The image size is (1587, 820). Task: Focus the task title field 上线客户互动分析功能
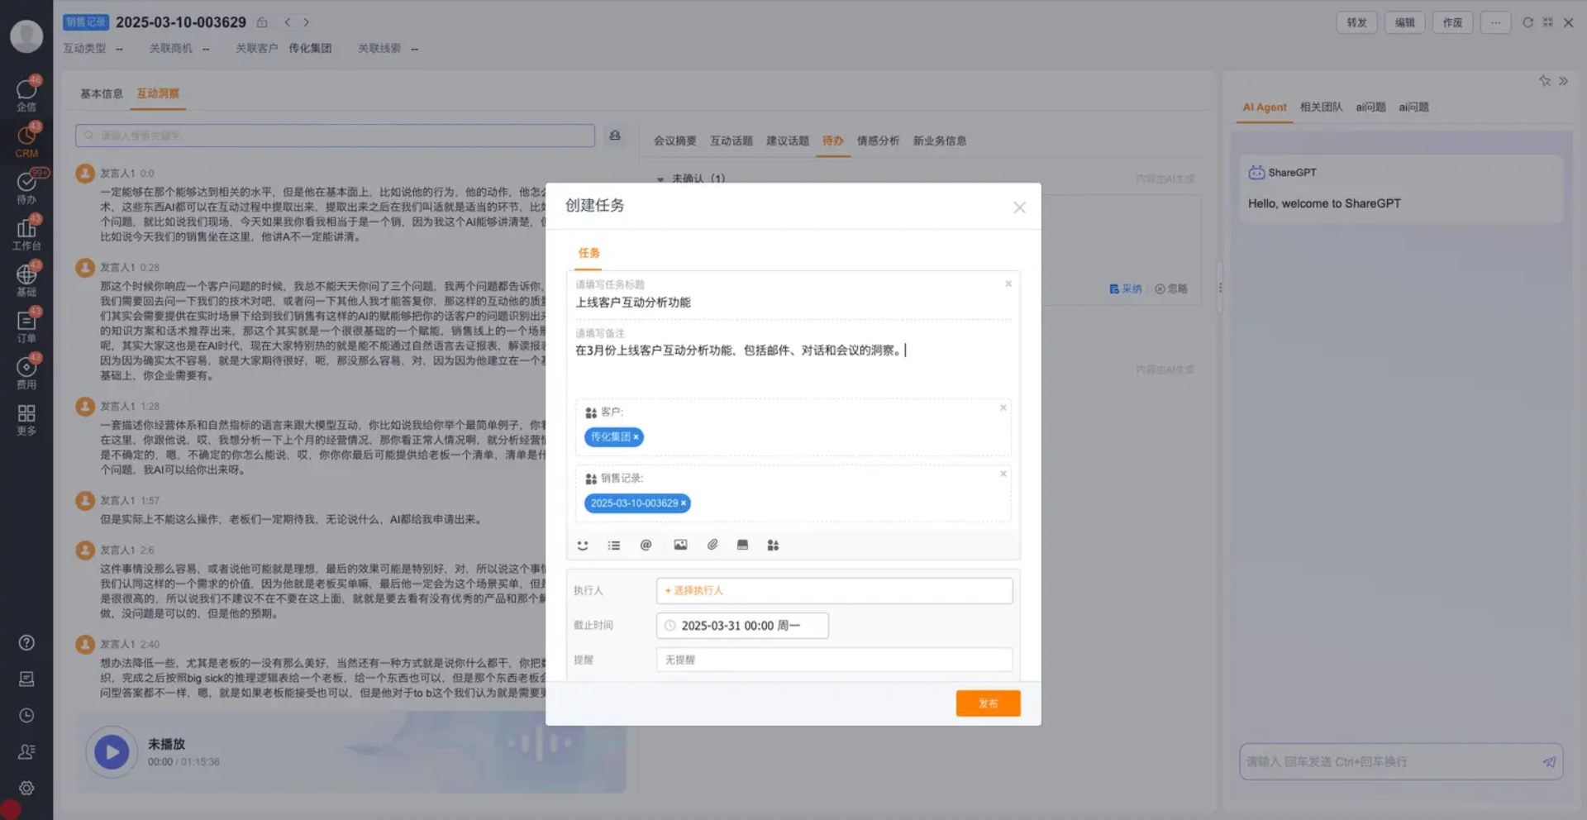coord(792,303)
